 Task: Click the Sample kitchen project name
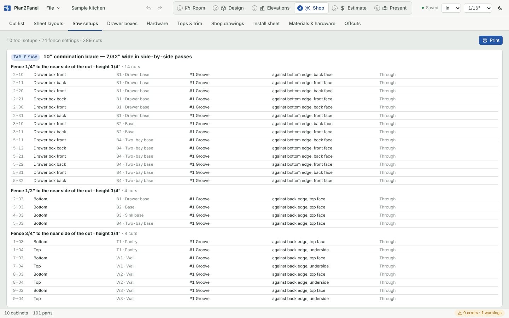coord(88,8)
